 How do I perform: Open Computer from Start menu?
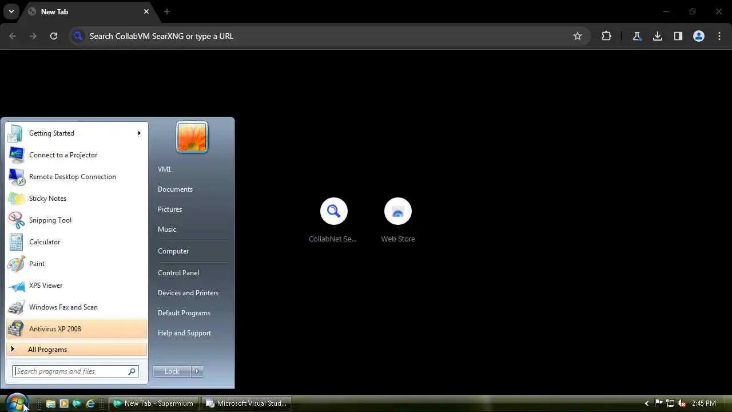[173, 251]
